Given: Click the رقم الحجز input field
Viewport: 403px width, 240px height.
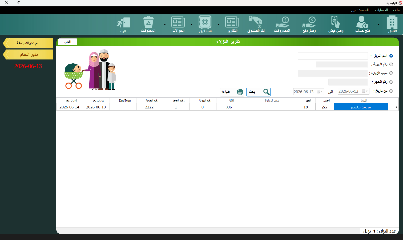Looking at the screenshot, I should click(x=348, y=82).
